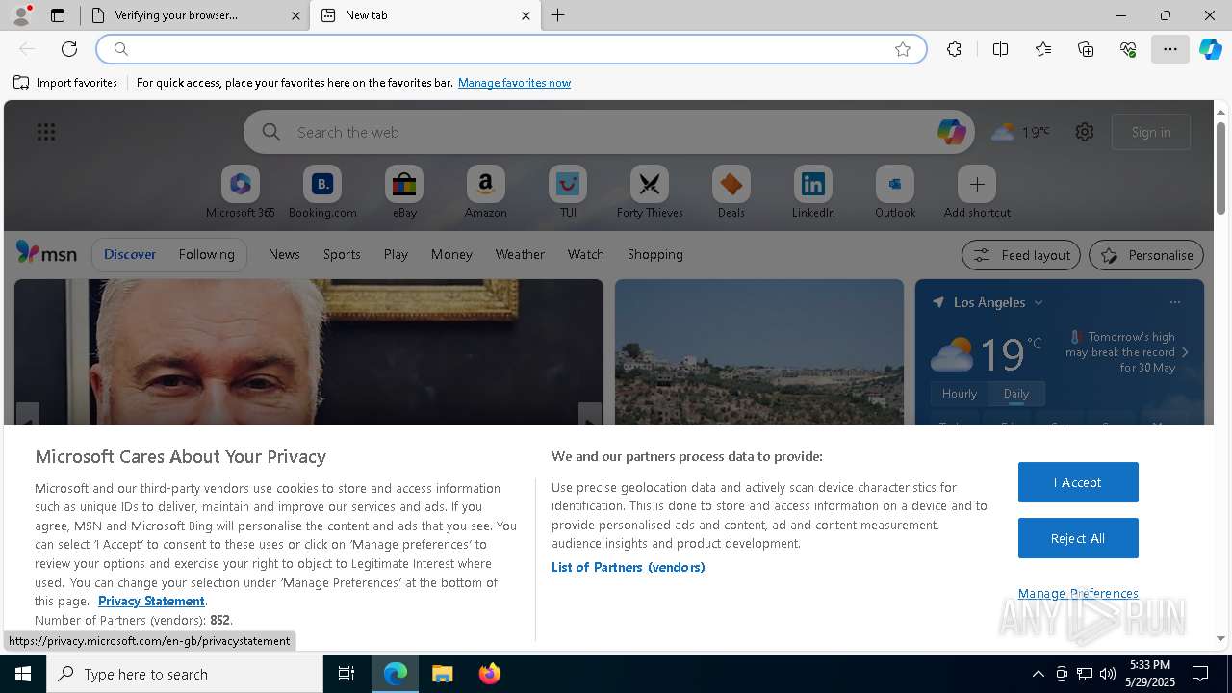Click Feed layout button
This screenshot has height=693, width=1232.
coord(1021,255)
